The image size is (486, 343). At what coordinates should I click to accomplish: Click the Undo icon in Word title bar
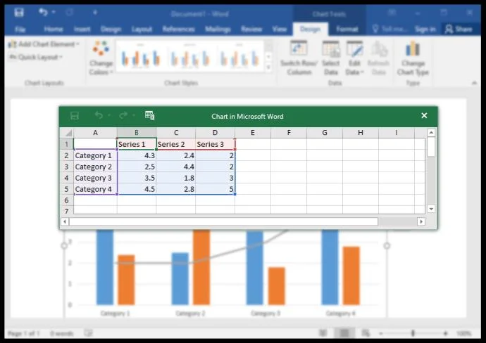43,13
